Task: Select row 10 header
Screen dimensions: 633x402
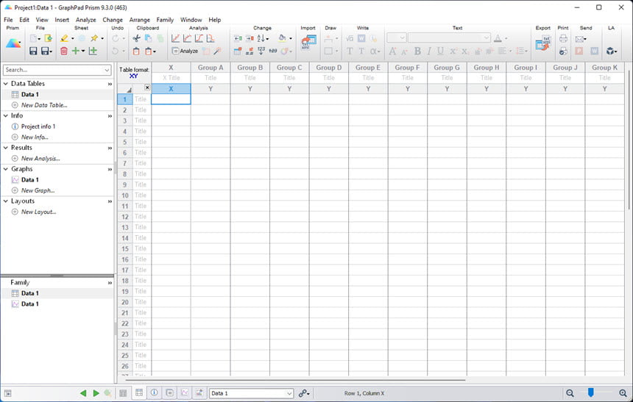Action: [125, 195]
